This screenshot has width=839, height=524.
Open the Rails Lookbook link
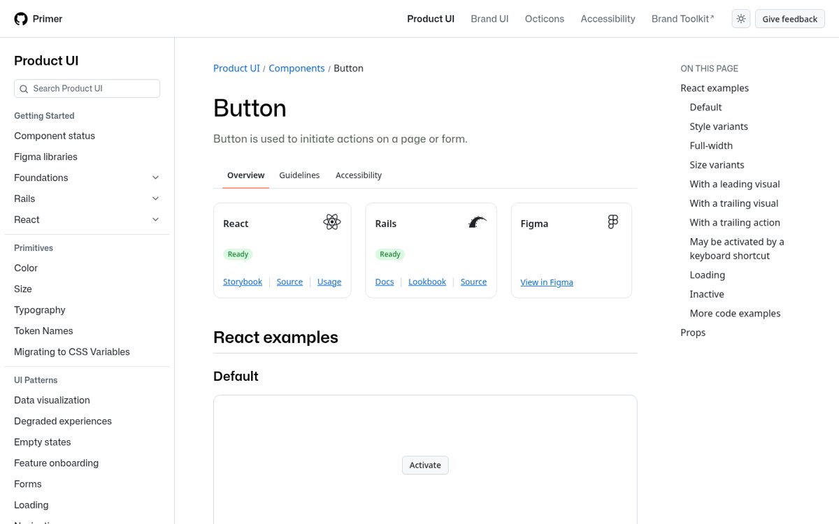(x=427, y=282)
